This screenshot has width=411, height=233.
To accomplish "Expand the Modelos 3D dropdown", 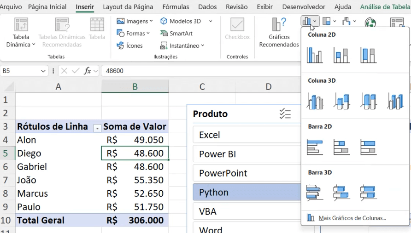I will [211, 21].
